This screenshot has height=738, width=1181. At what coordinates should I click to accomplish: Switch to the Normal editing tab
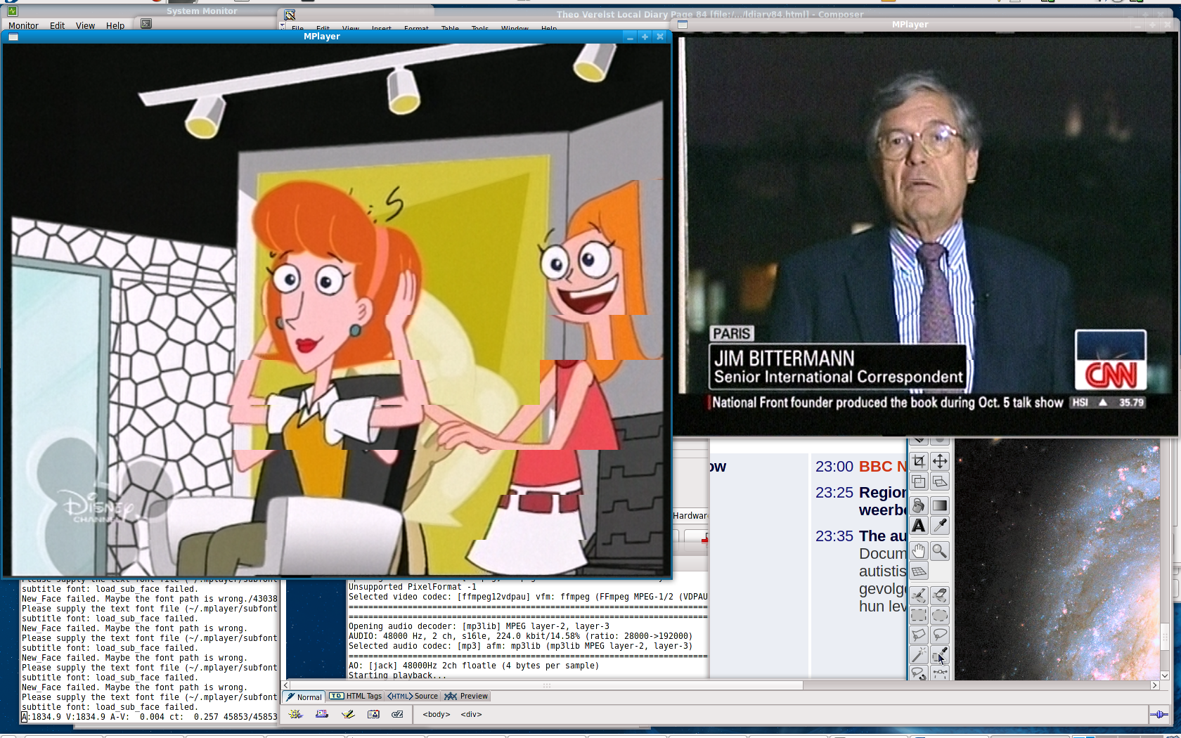tap(304, 697)
